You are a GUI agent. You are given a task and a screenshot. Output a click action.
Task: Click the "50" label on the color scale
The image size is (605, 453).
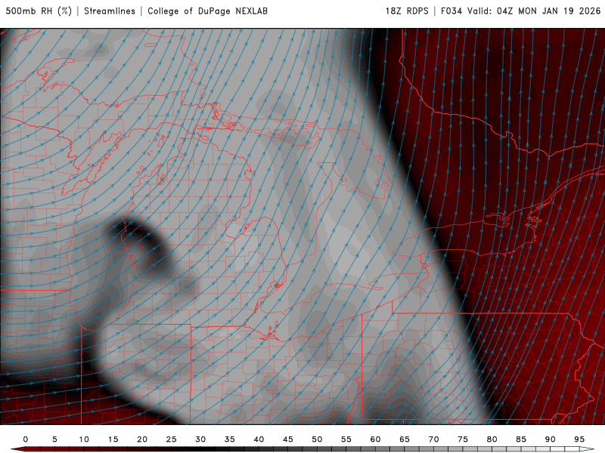(317, 439)
